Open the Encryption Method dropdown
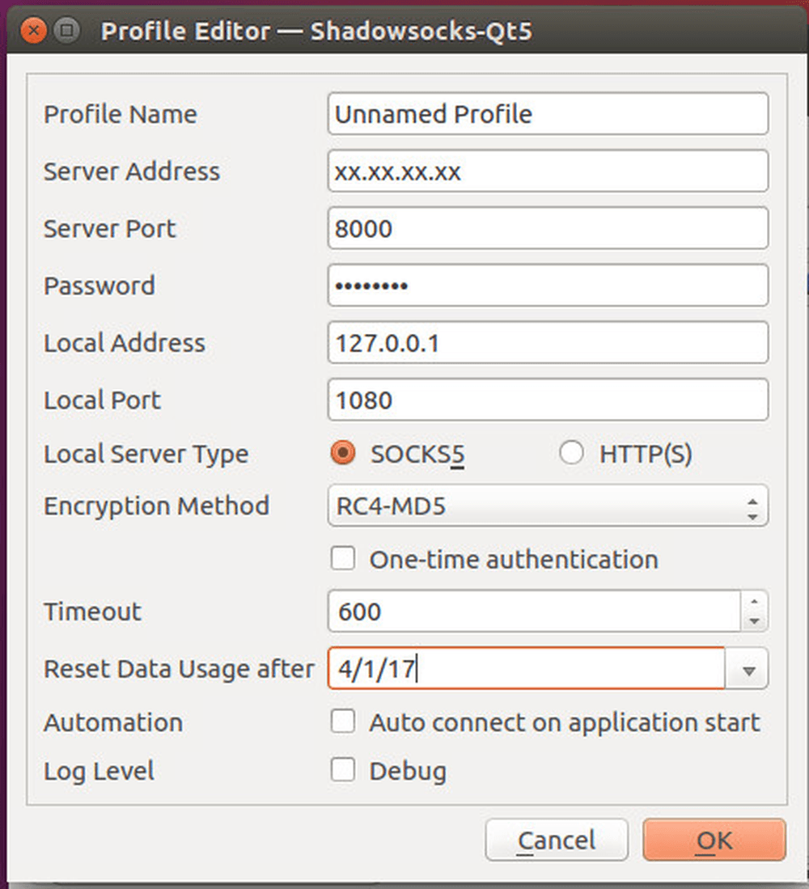This screenshot has width=809, height=889. (x=547, y=506)
